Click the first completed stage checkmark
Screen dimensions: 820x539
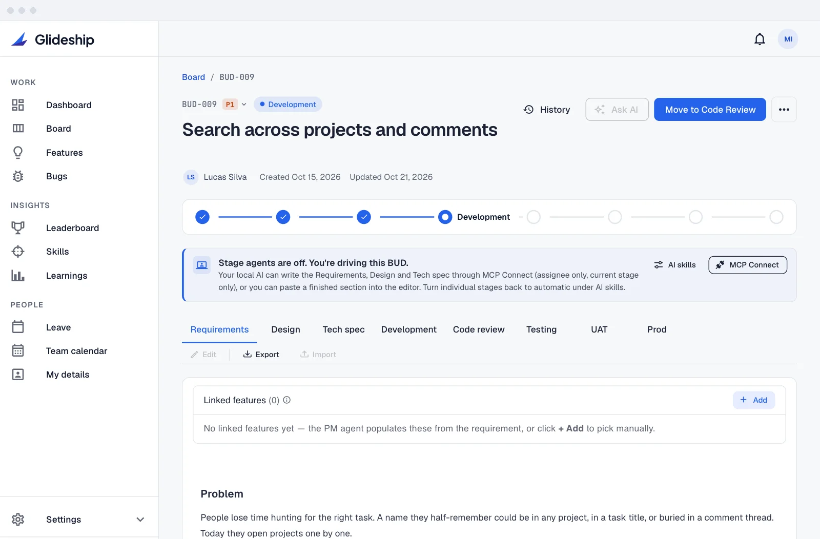point(202,217)
